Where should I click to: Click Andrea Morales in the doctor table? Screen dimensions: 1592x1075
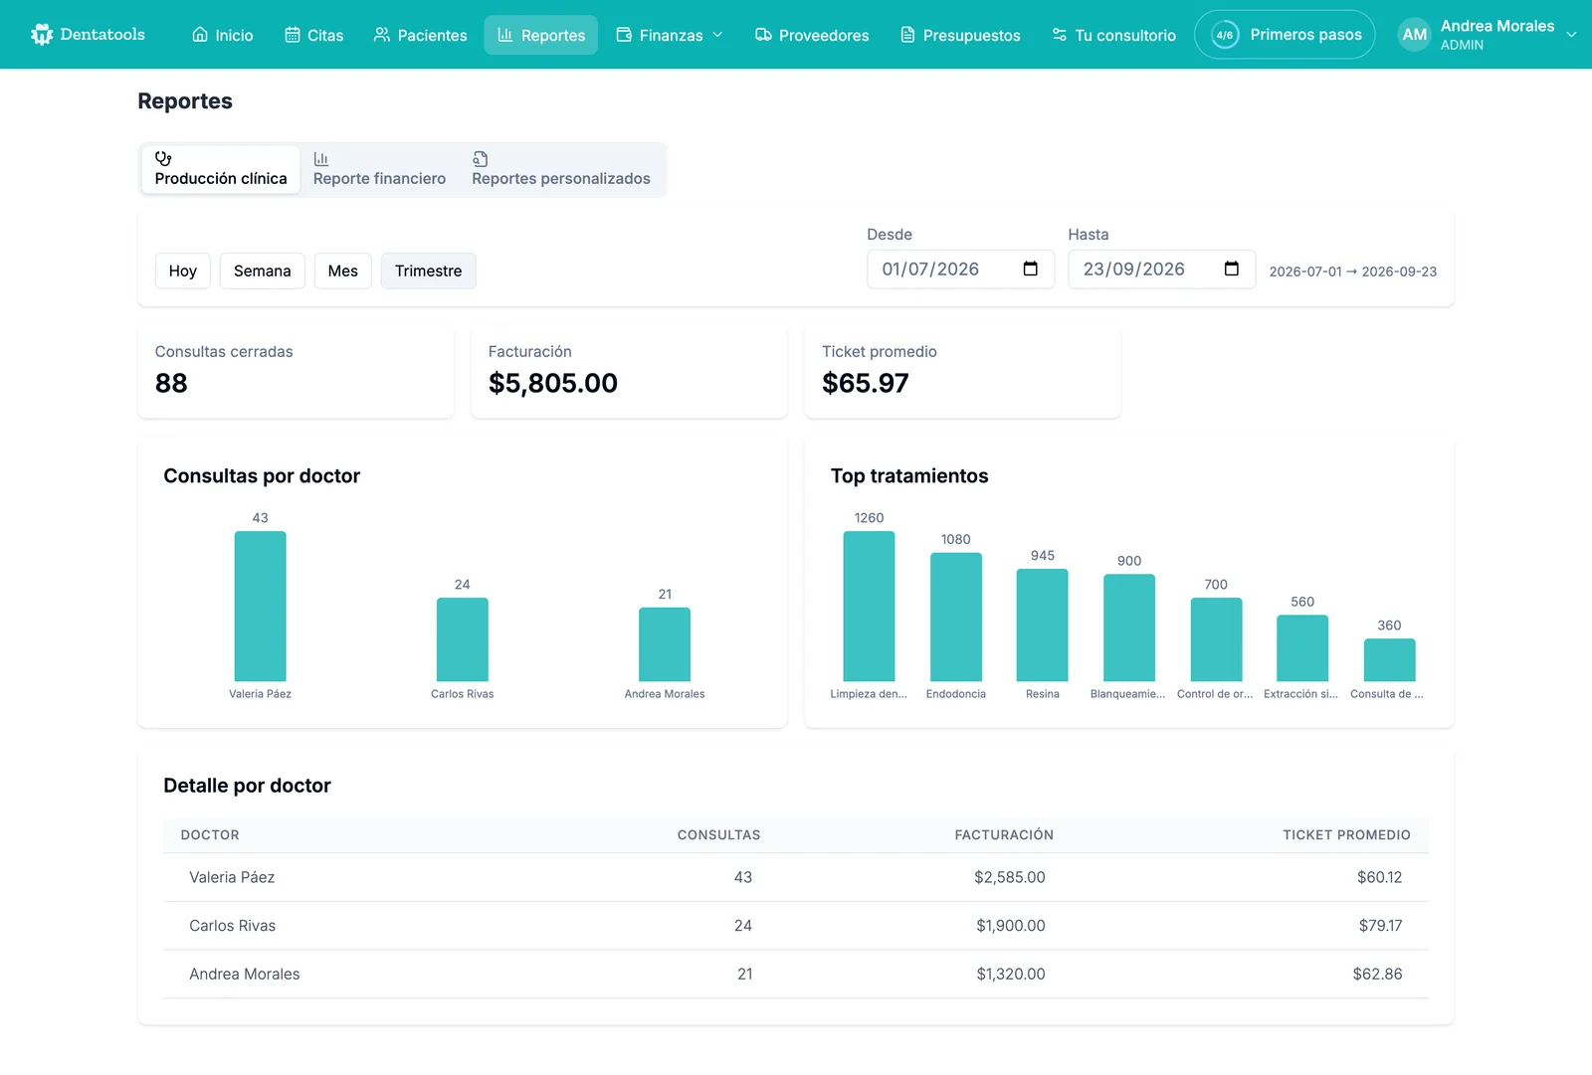(245, 975)
